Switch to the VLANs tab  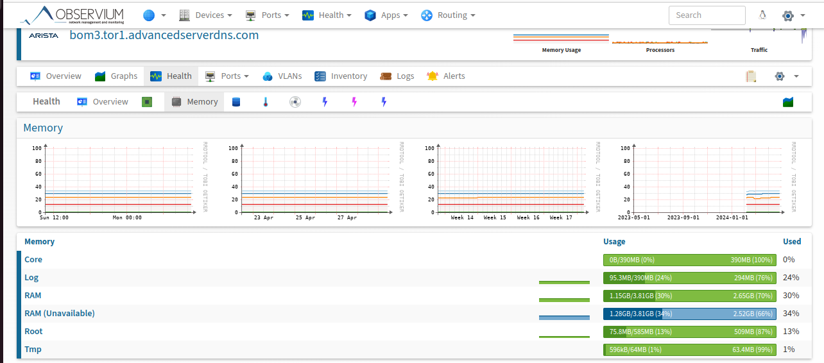click(x=282, y=76)
